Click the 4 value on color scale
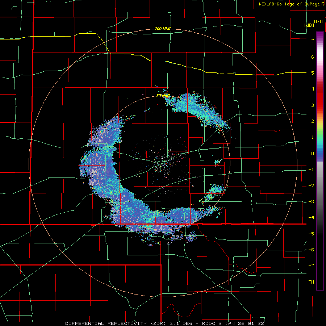The width and height of the screenshot is (326, 326). [313, 89]
